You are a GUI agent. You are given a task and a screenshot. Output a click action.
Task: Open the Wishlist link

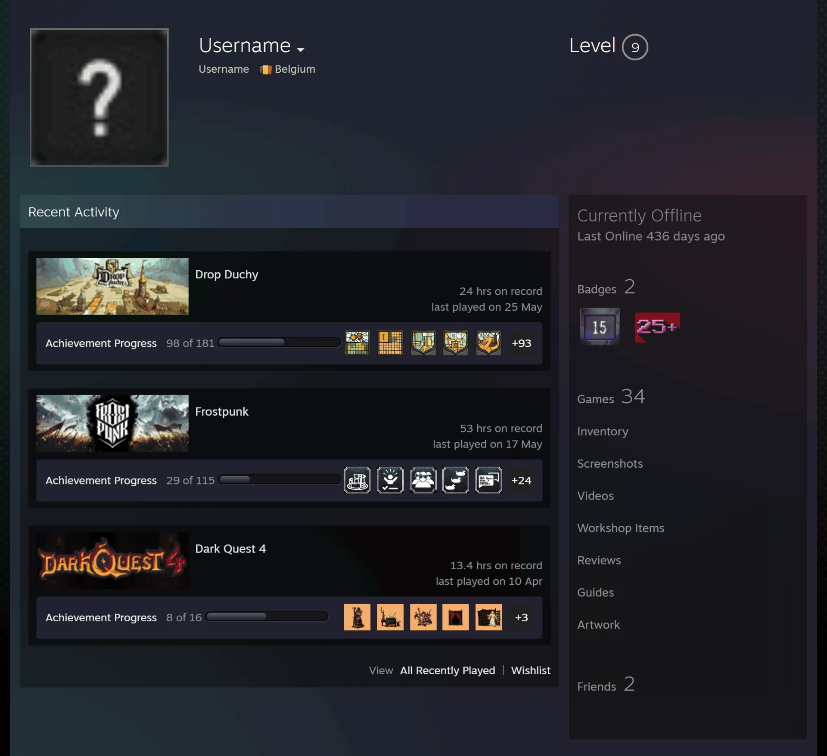(x=531, y=670)
